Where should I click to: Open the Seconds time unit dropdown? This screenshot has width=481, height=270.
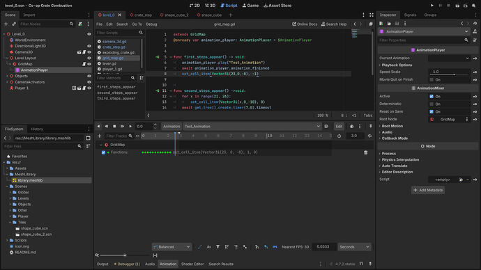[354, 247]
